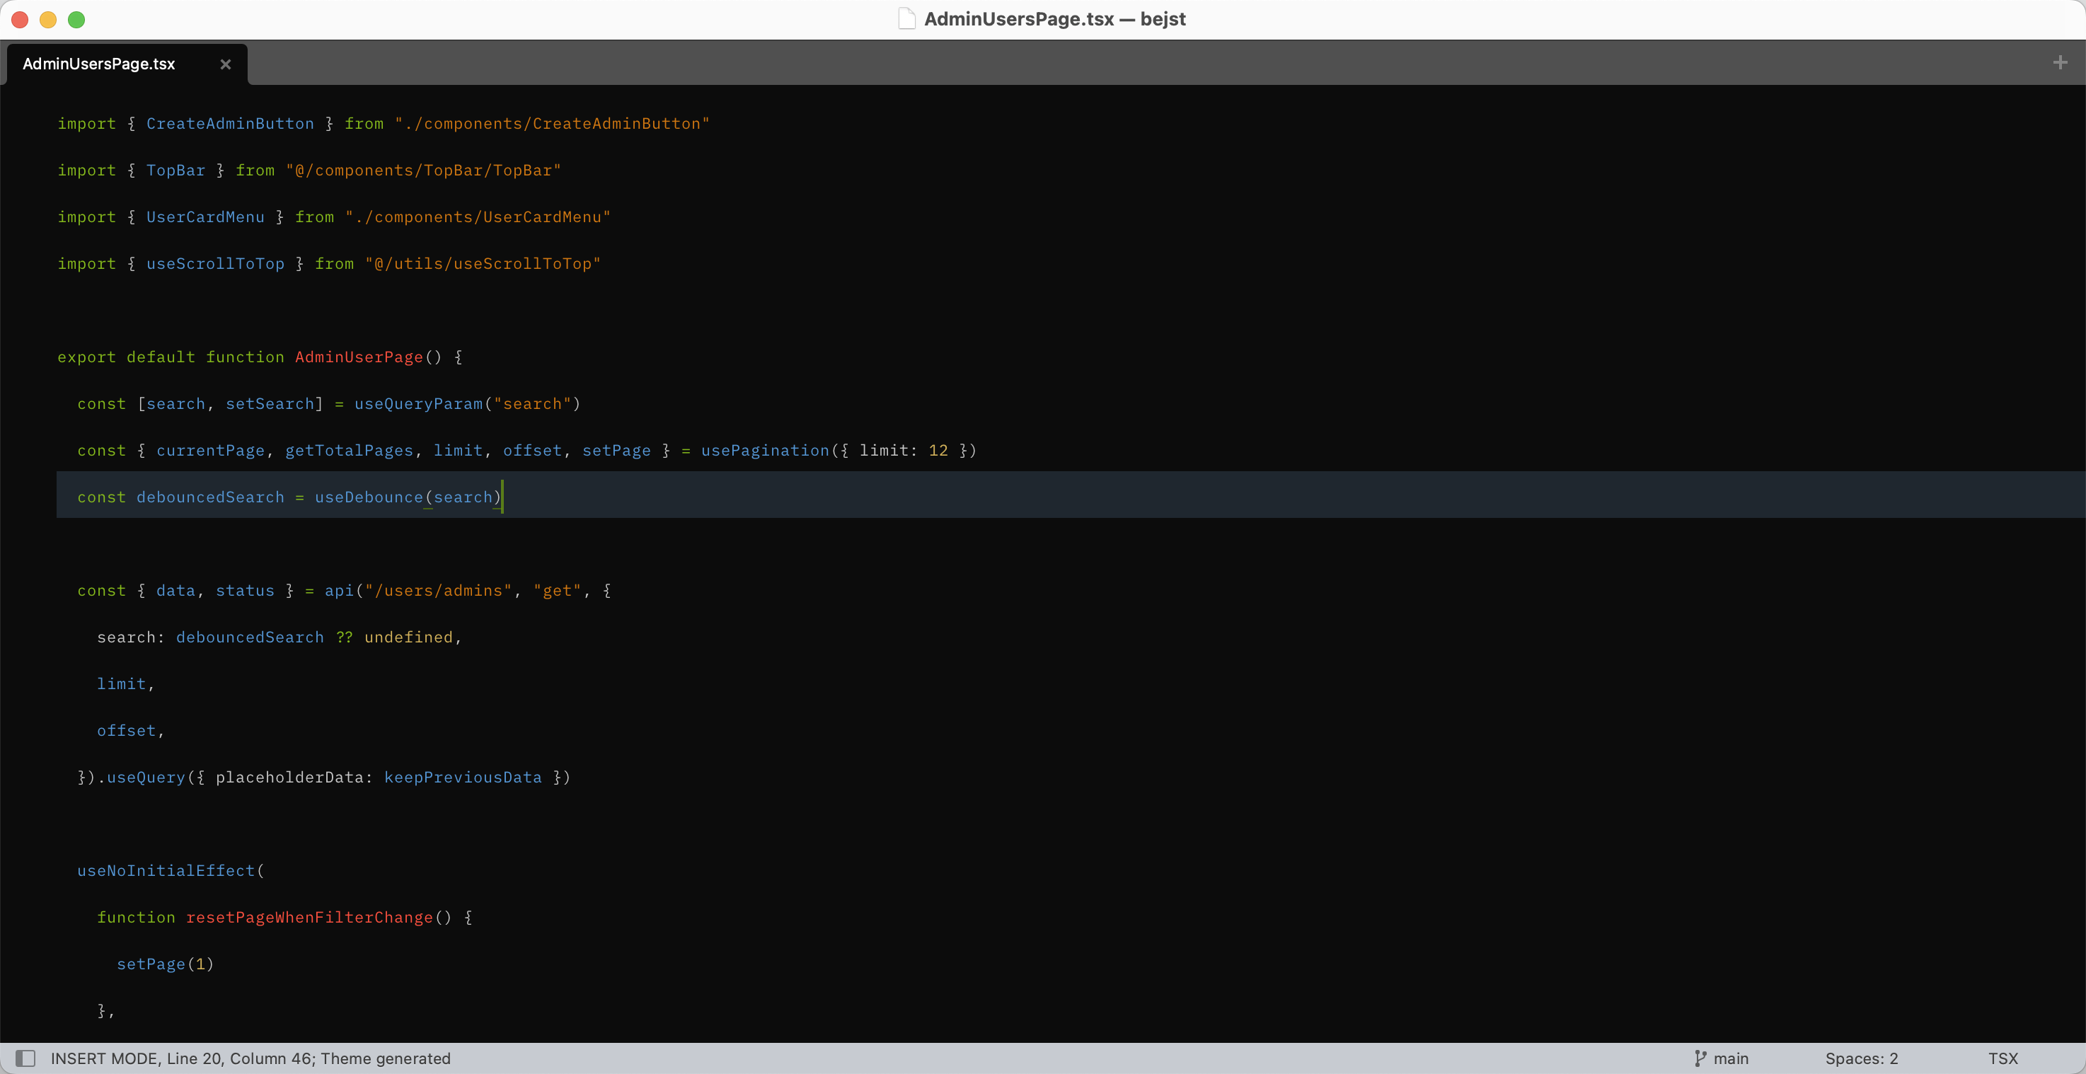Click the "/users/admins" string
Screen dimensions: 2086x1074
click(438, 591)
